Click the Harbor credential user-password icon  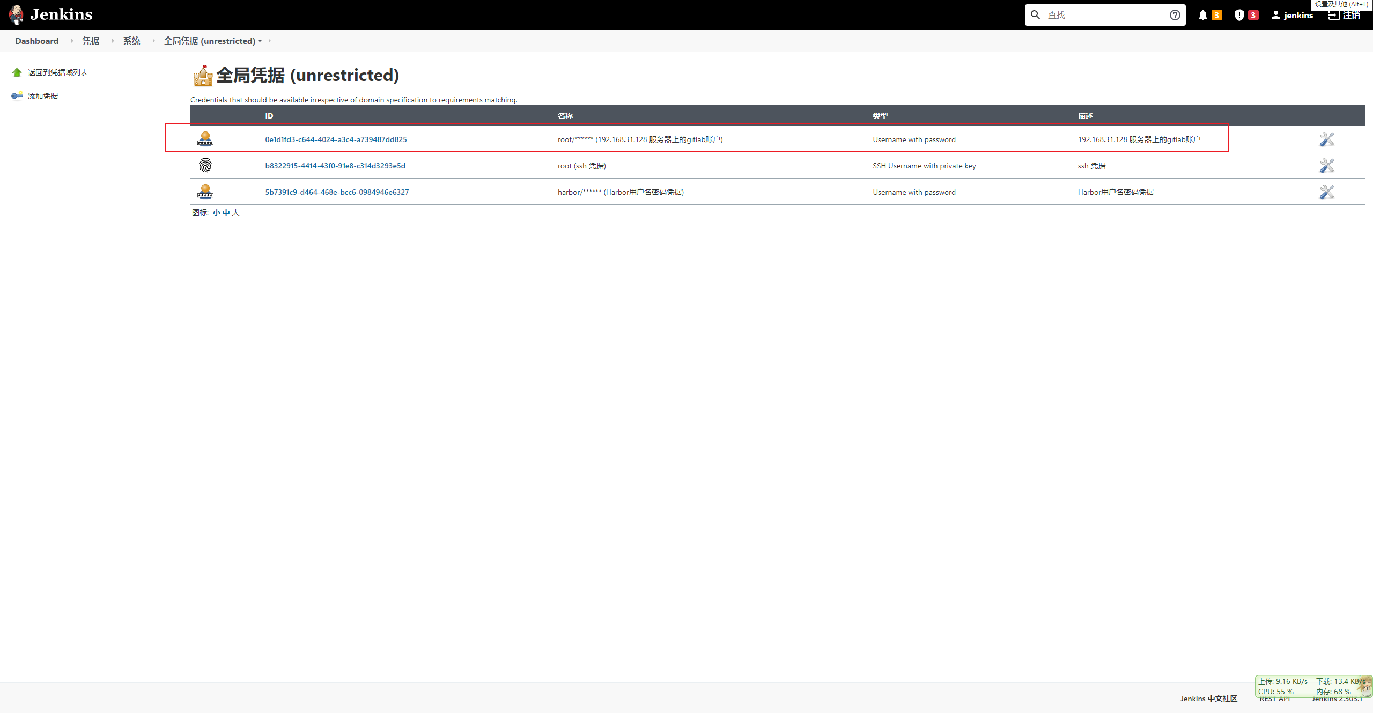205,192
